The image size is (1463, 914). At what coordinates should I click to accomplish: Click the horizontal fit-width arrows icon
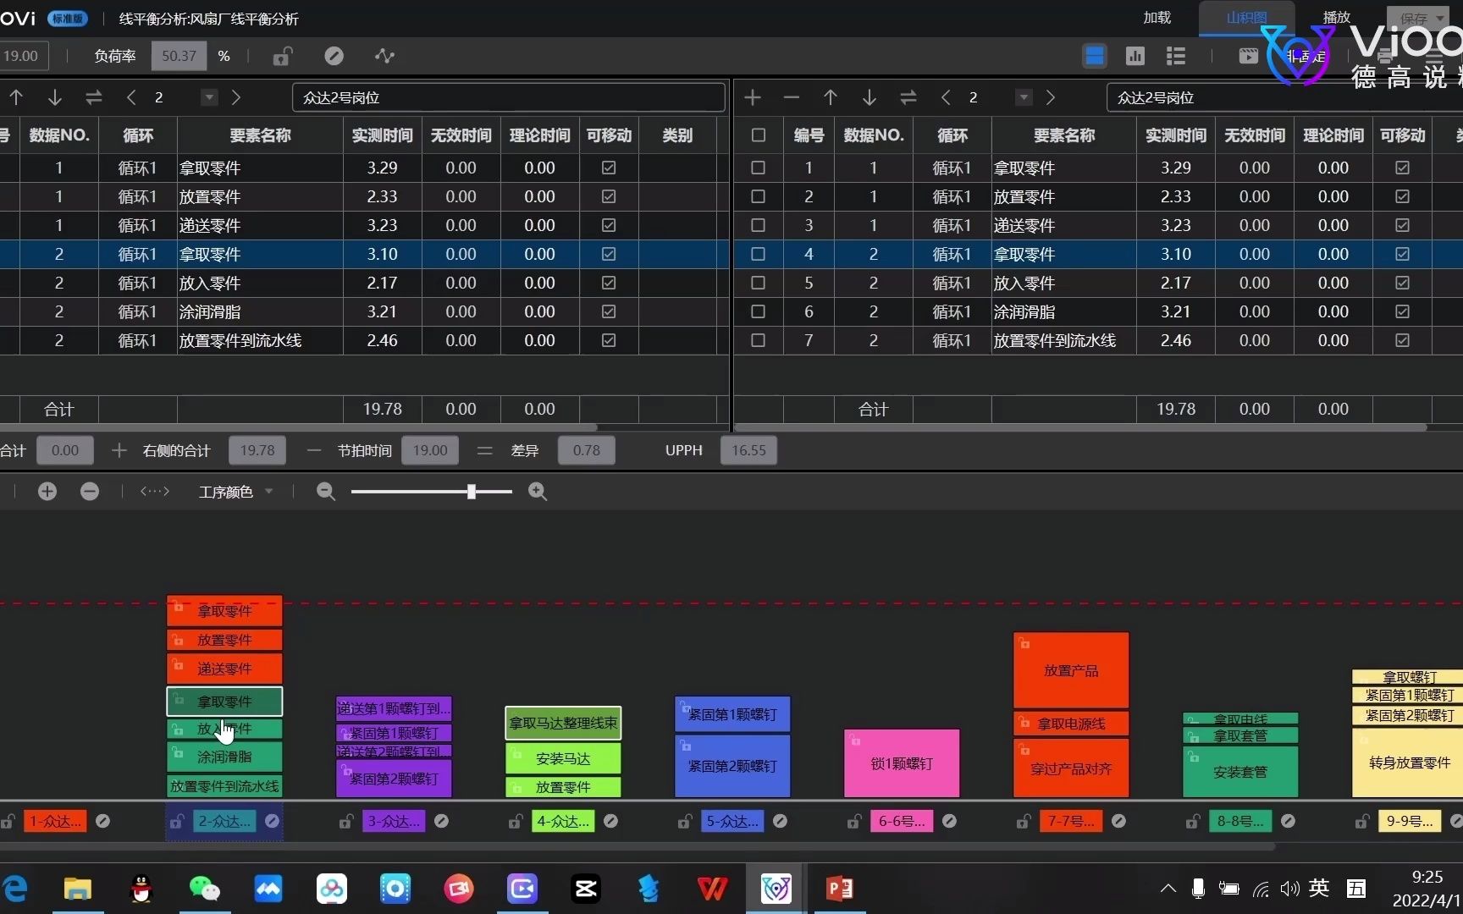pyautogui.click(x=155, y=492)
